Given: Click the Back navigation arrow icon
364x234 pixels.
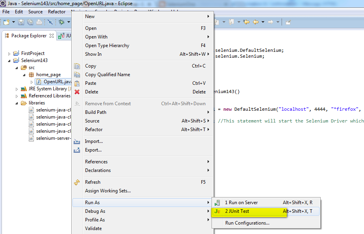Looking at the screenshot, I should tap(256, 22).
